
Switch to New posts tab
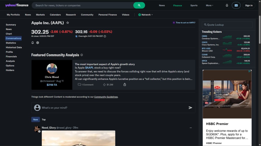[x=35, y=119]
